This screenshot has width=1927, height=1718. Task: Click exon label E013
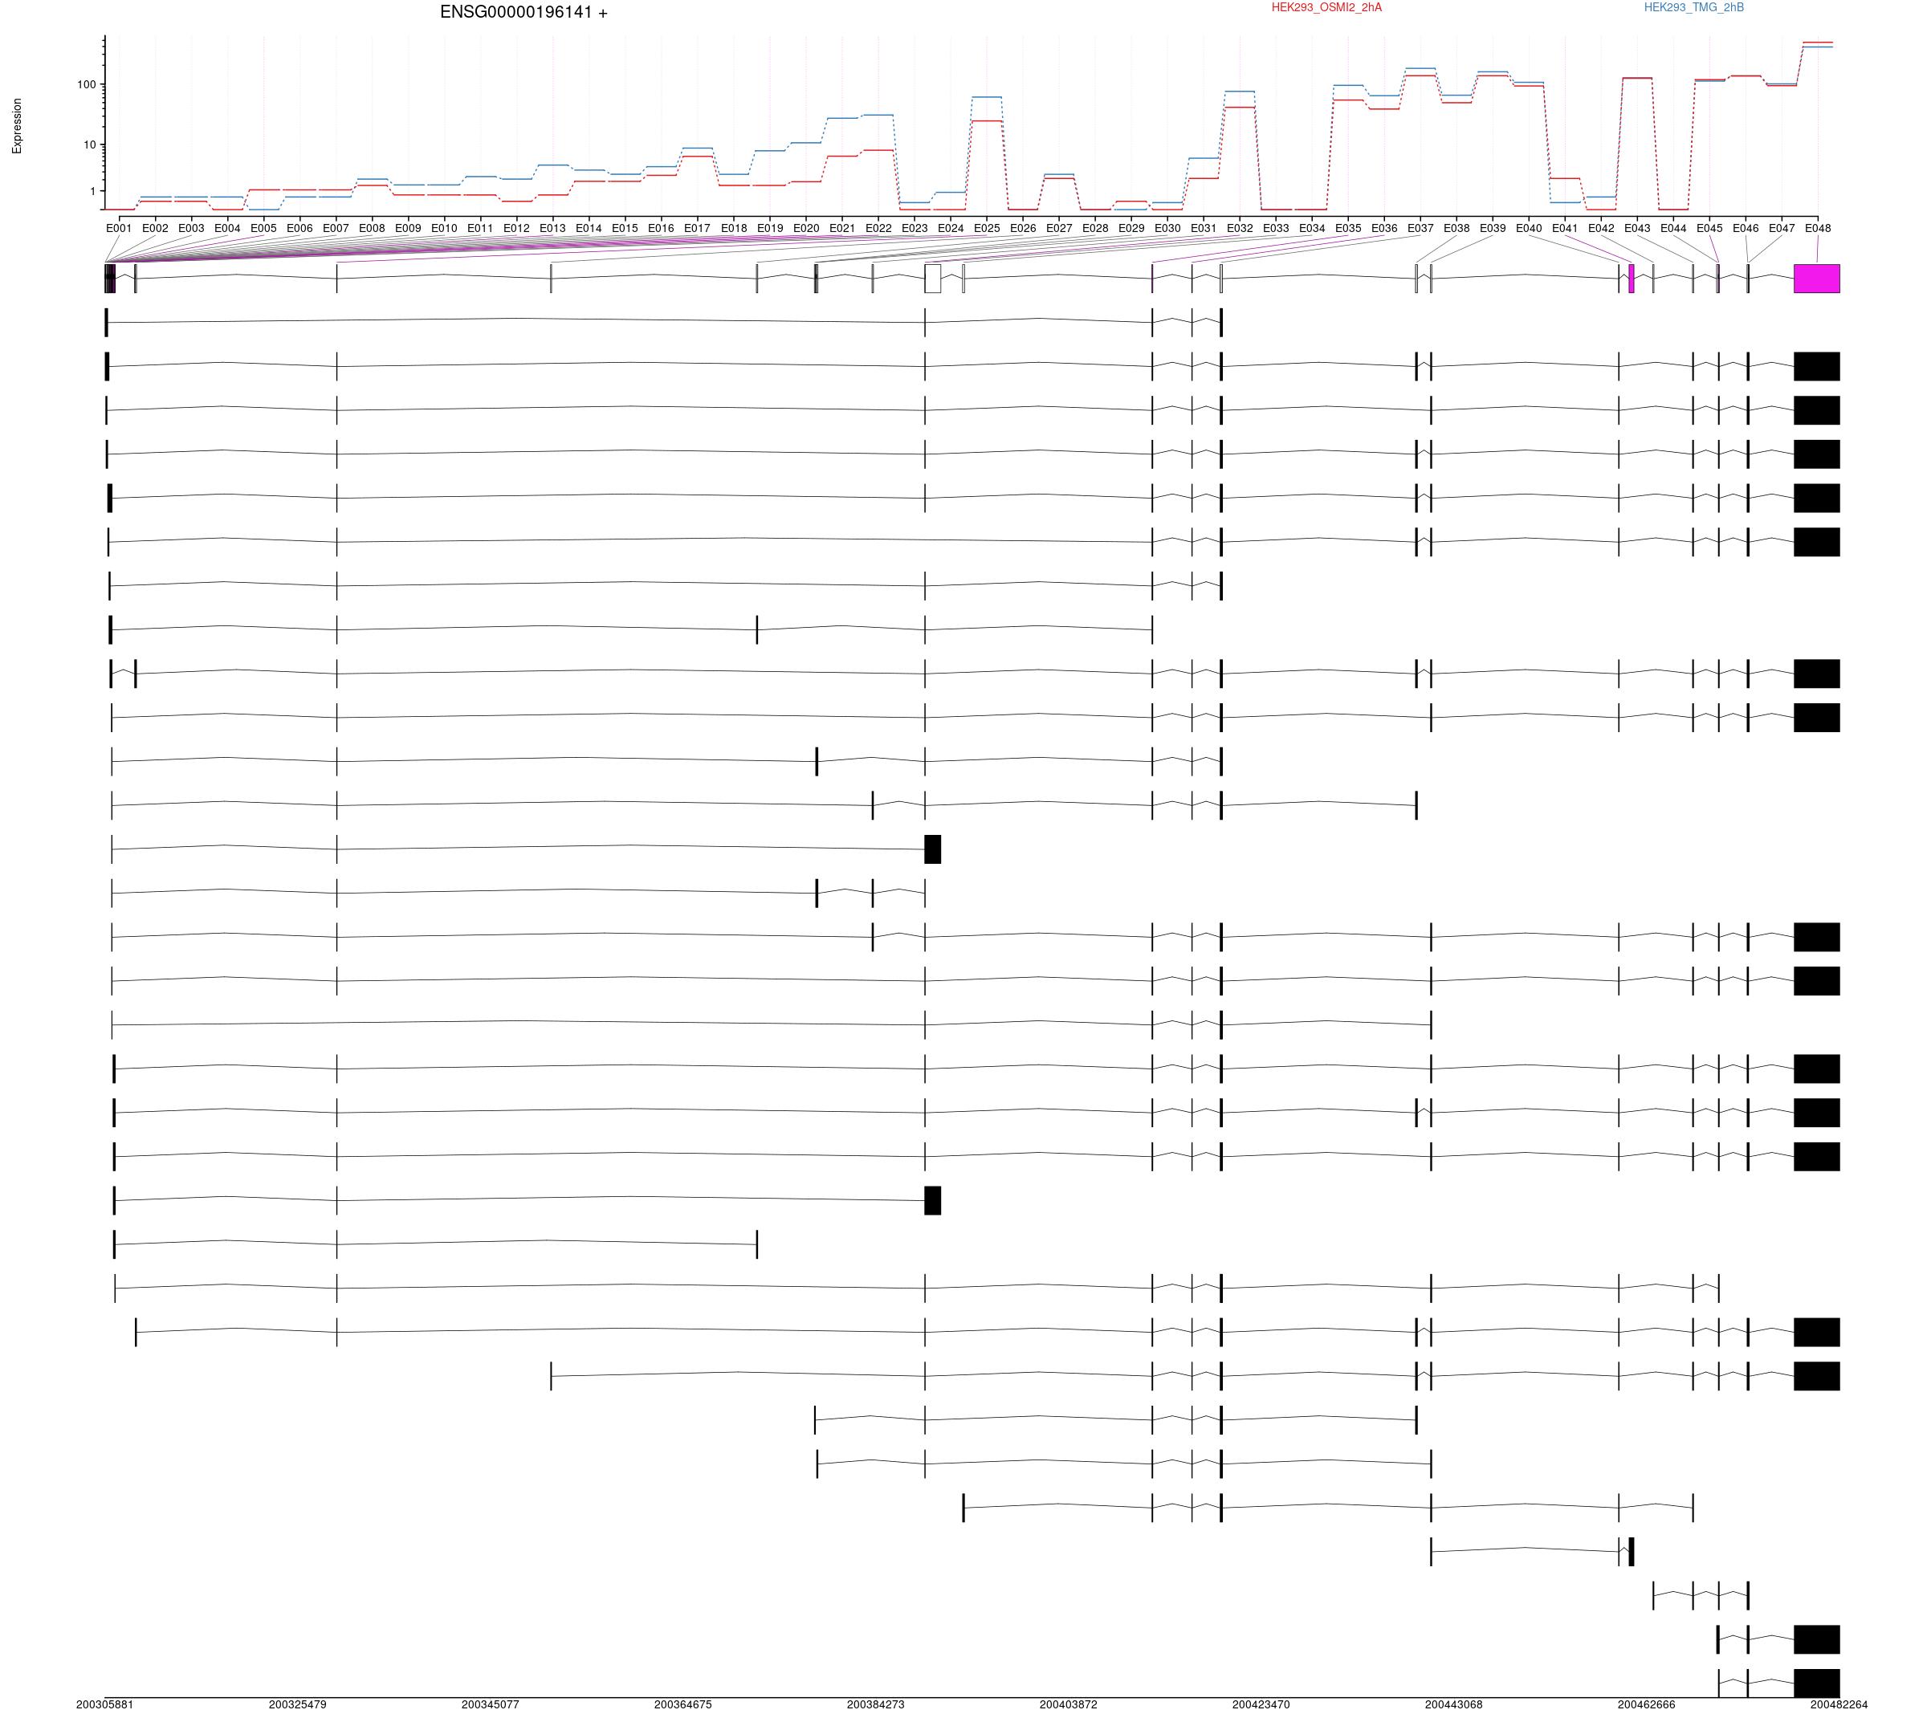(x=552, y=229)
